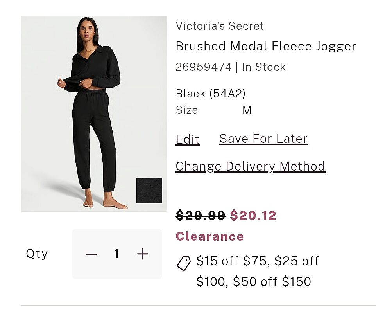The width and height of the screenshot is (376, 324).
Task: Click the promo price tag icon
Action: [184, 263]
